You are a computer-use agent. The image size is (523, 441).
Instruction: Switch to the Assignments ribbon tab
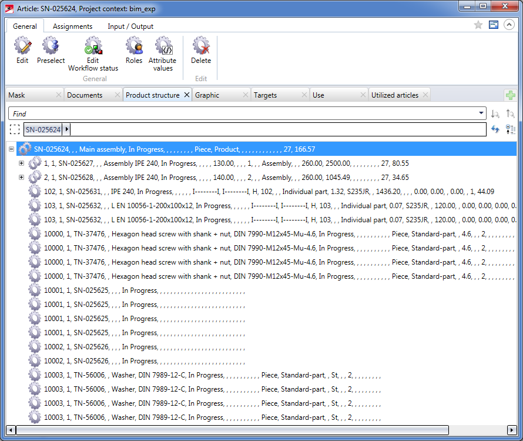click(72, 26)
